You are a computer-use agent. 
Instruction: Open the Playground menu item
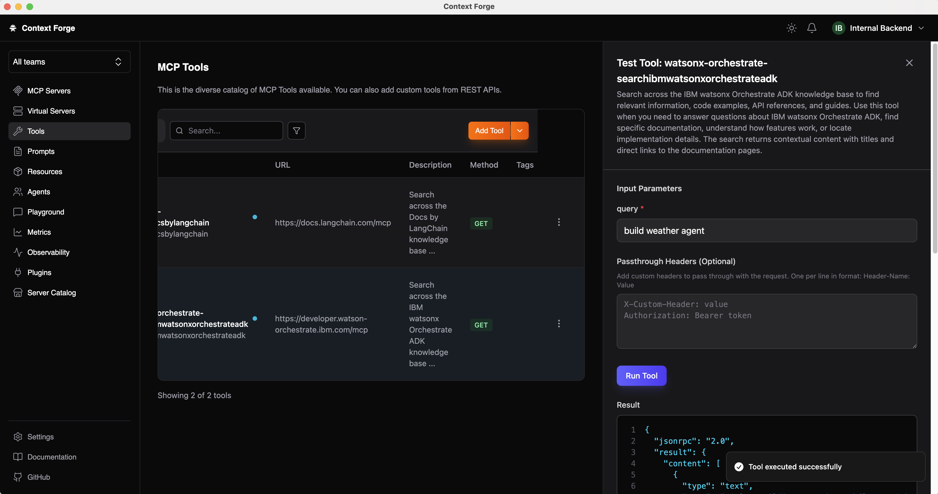(45, 212)
